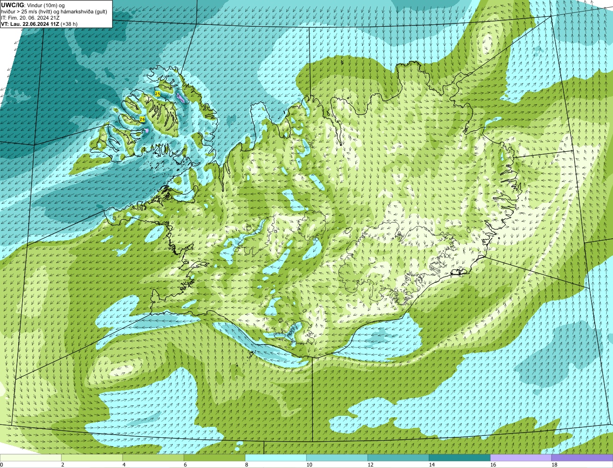This screenshot has width=613, height=468.
Task: Click the above-18 m/s purple legend swatch
Action: pos(582,457)
